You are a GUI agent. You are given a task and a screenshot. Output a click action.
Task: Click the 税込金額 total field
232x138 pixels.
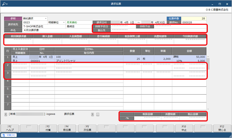click(193, 118)
